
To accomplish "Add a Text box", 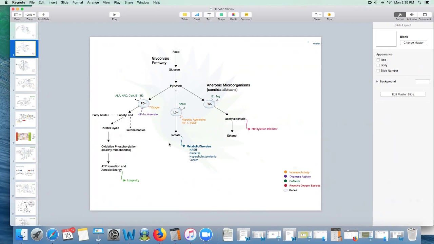I will click(x=209, y=15).
